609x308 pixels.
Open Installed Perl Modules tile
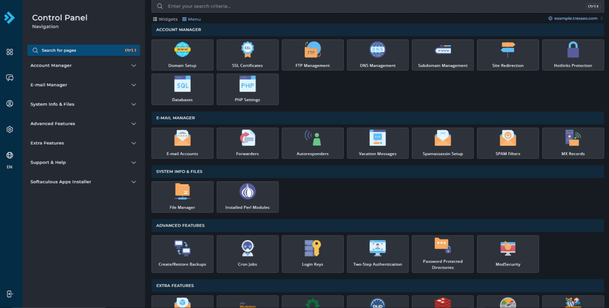pyautogui.click(x=247, y=197)
